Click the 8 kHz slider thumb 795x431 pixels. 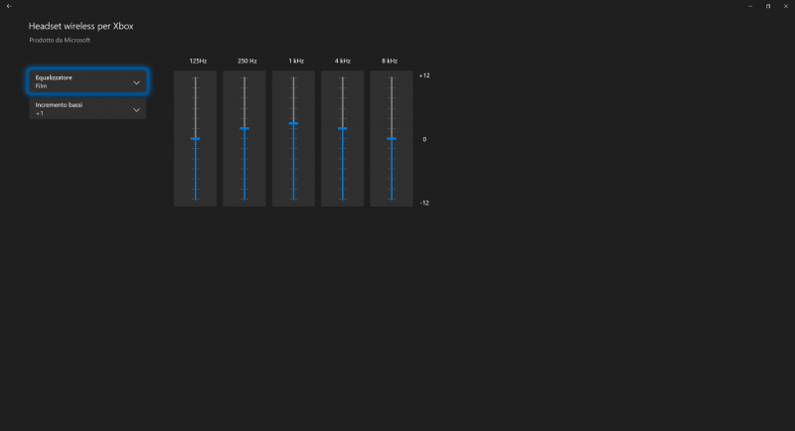[x=392, y=139]
